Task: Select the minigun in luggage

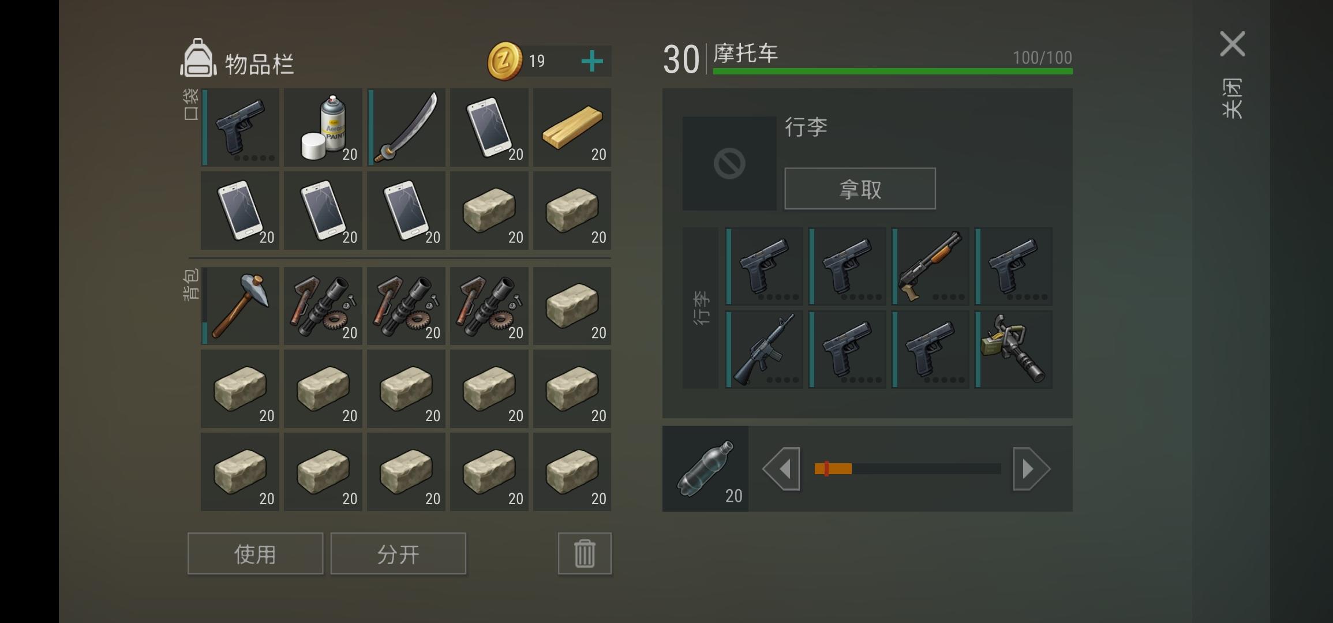Action: point(1013,349)
